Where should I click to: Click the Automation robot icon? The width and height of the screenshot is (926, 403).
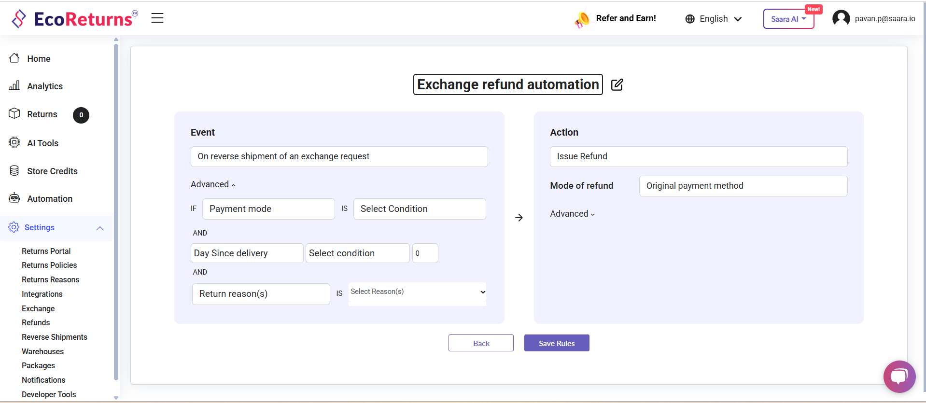14,198
